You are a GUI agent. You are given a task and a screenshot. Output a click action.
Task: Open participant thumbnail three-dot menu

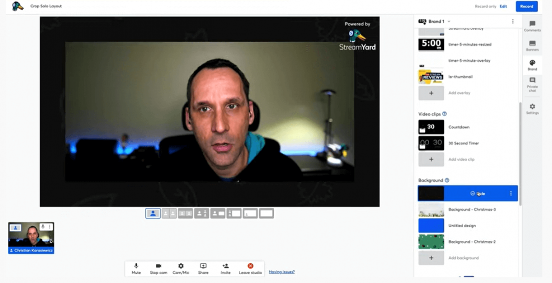[x=49, y=227]
